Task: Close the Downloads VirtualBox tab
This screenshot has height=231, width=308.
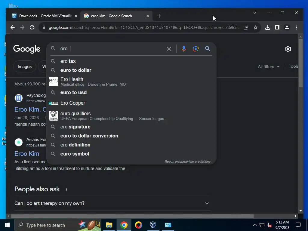Action: [76, 16]
